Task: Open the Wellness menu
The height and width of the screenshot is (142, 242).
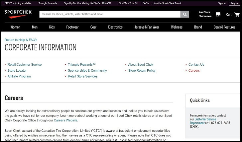Action: click(x=177, y=27)
